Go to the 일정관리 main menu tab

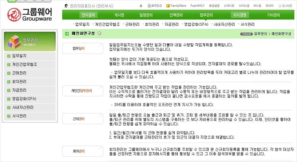(147, 15)
